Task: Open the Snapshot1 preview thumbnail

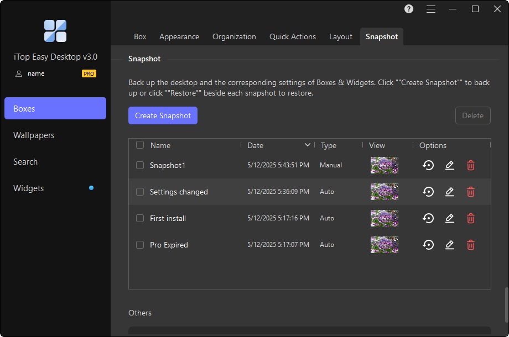Action: click(x=385, y=165)
